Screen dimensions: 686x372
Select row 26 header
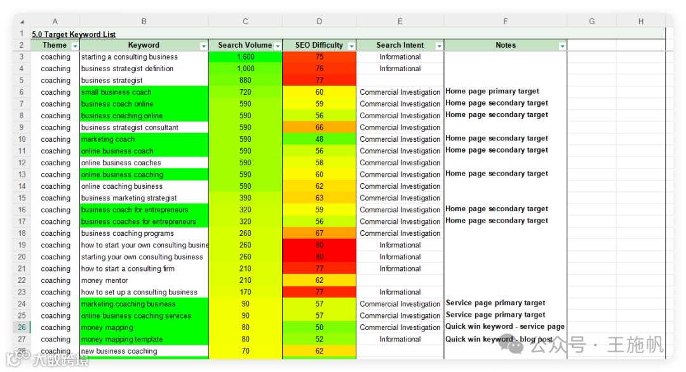[22, 327]
